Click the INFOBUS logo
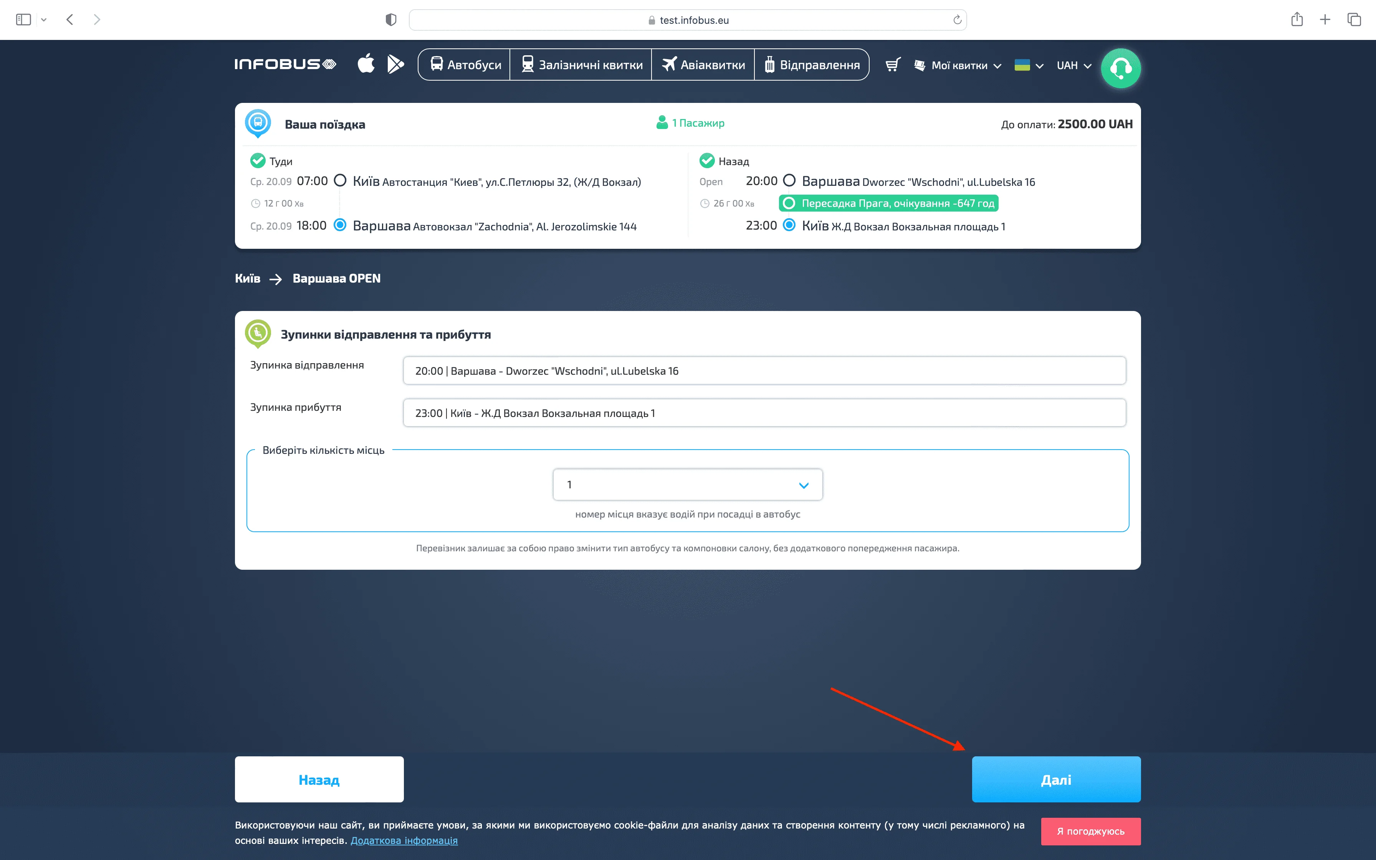This screenshot has width=1376, height=860. pos(285,64)
